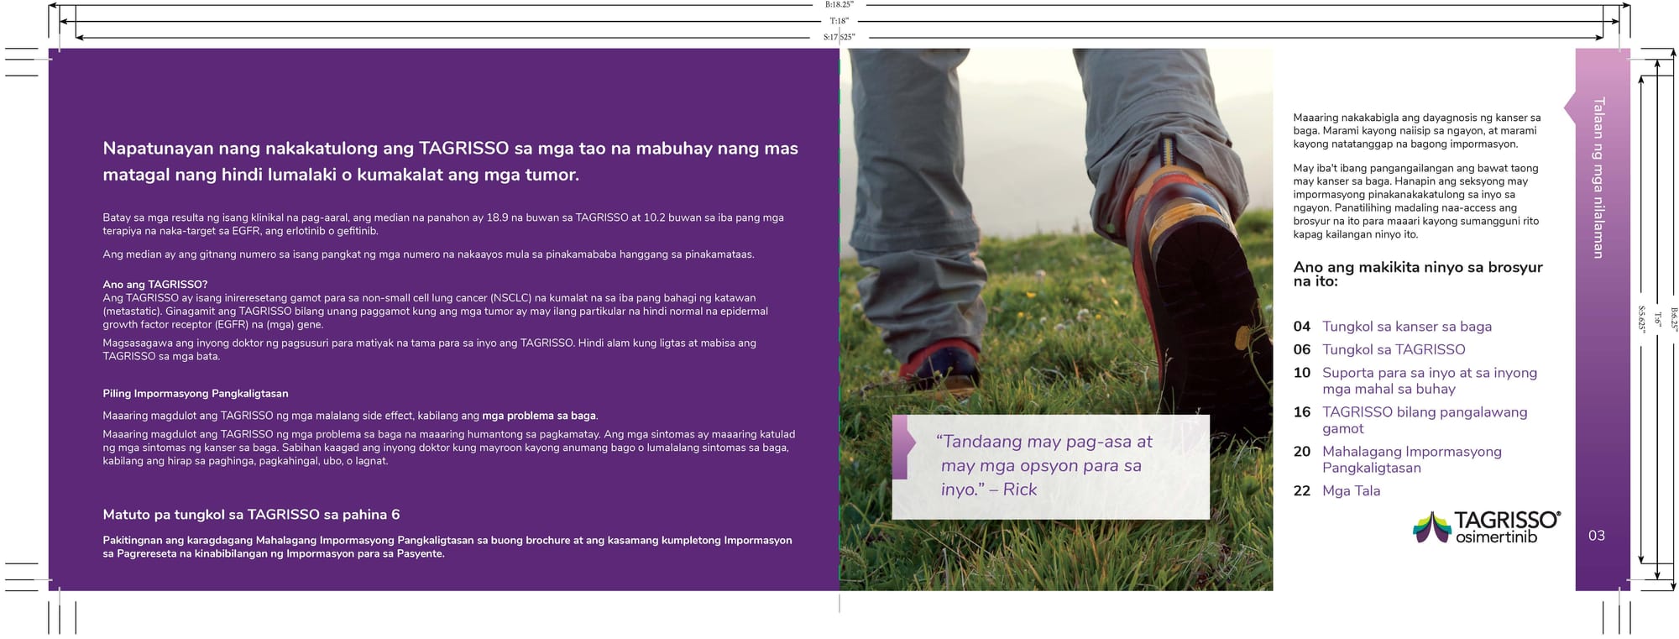Click page number "20" in contents
The width and height of the screenshot is (1679, 639).
point(1301,451)
